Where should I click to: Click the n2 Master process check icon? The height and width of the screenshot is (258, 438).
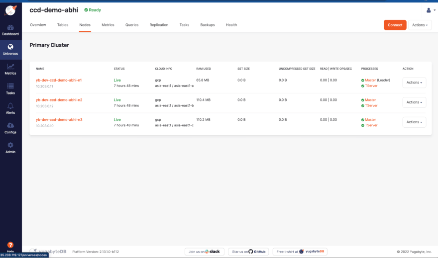pyautogui.click(x=362, y=100)
